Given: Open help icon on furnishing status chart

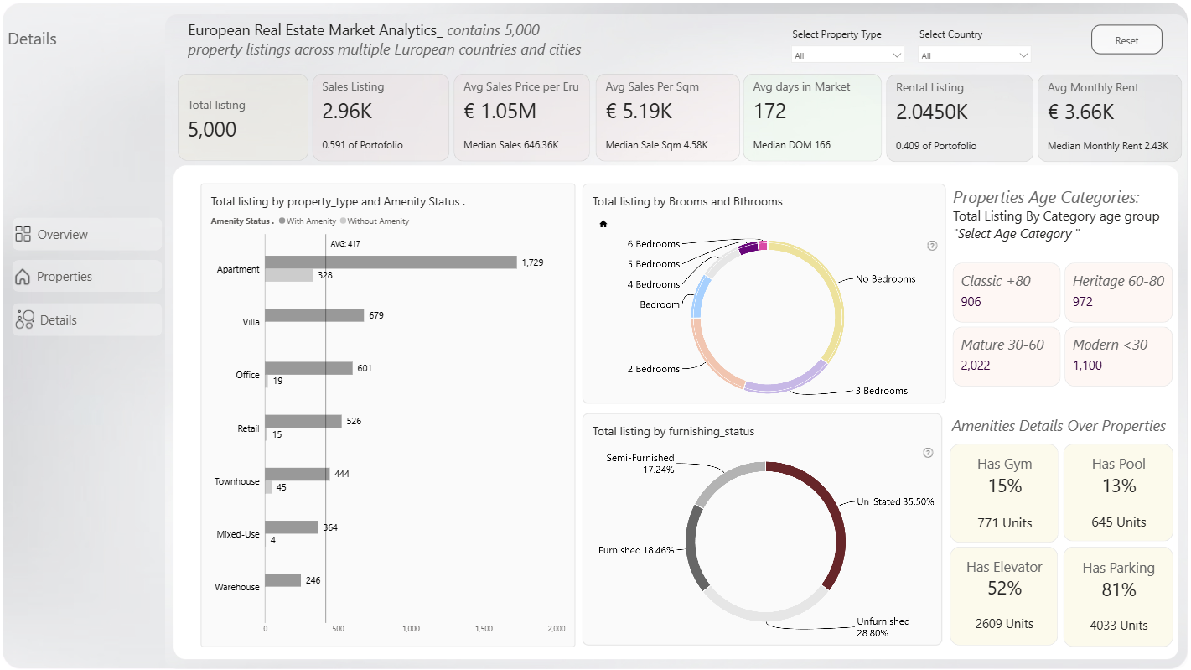Looking at the screenshot, I should point(928,453).
